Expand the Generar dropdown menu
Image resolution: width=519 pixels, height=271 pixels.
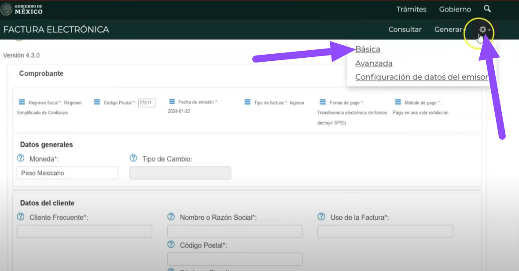click(449, 30)
